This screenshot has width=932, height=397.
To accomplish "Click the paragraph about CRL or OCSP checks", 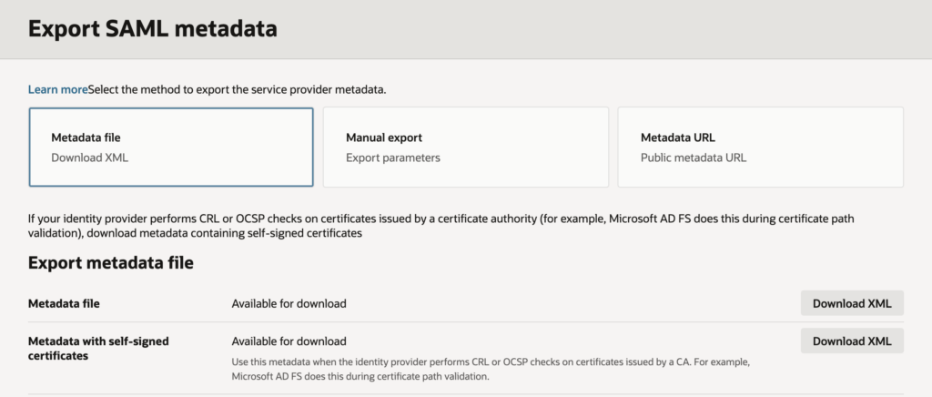I will 441,227.
